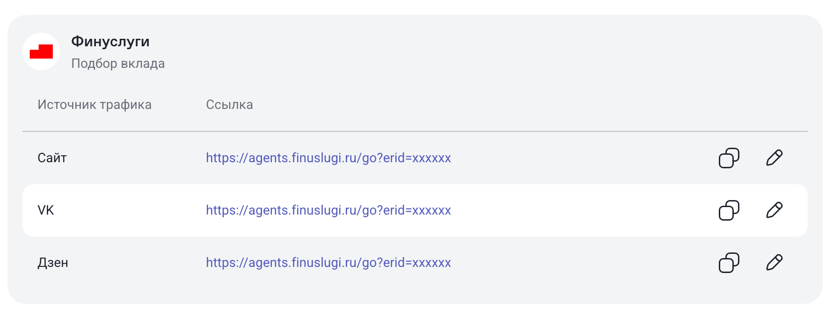Click the Финуслуги title

click(x=110, y=42)
